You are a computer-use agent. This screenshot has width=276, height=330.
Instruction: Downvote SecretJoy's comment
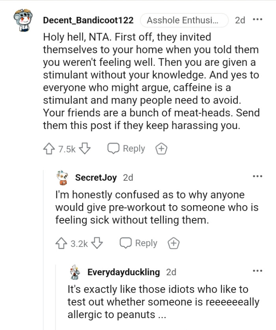coord(97,243)
